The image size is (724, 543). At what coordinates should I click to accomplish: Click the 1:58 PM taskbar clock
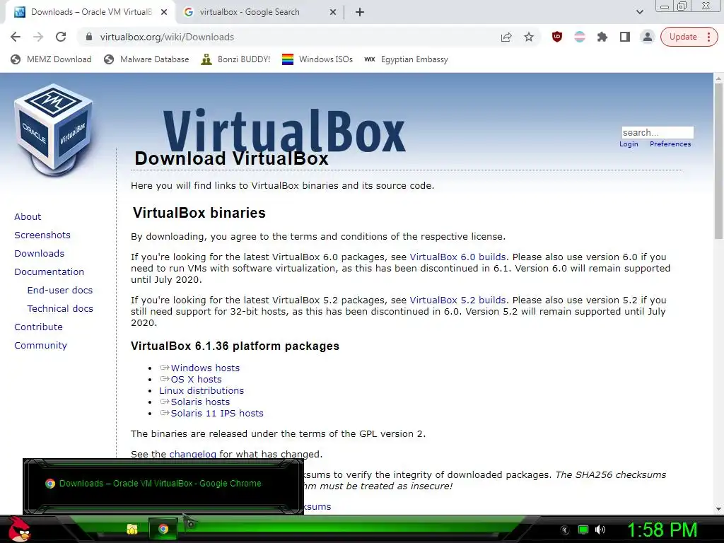coord(662,530)
